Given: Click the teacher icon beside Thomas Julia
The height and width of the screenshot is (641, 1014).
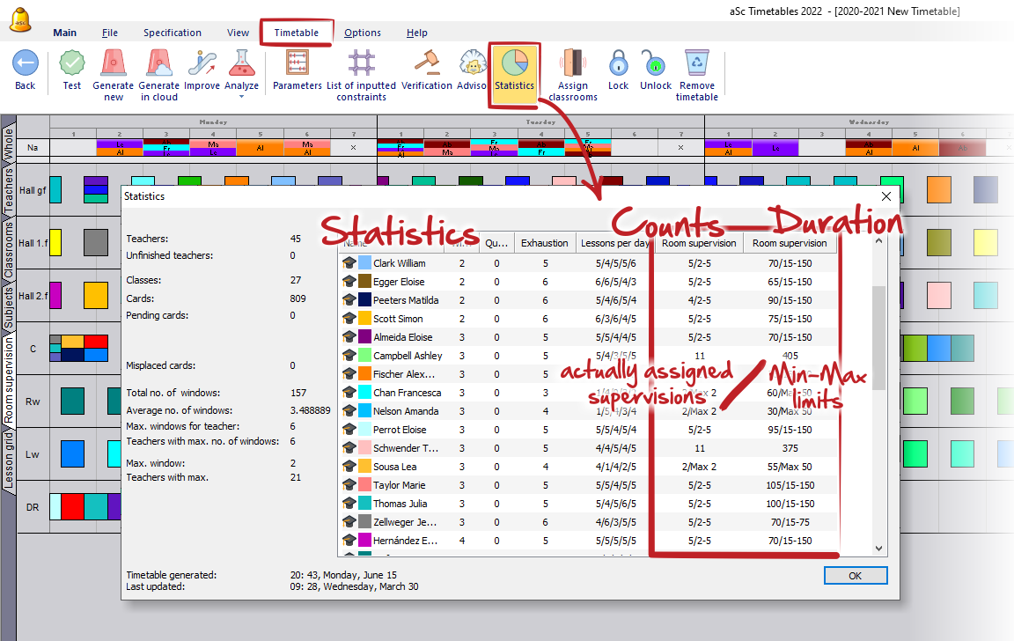Looking at the screenshot, I should click(349, 504).
